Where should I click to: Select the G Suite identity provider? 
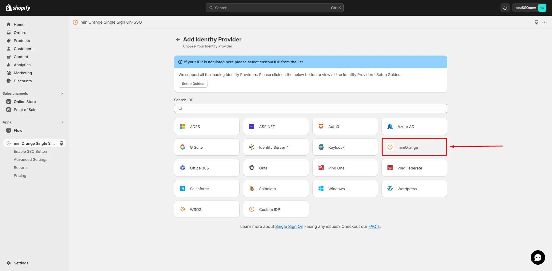coord(207,147)
